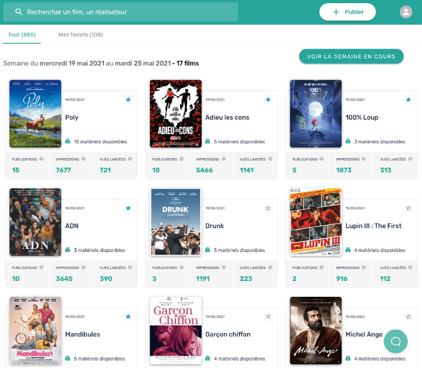The height and width of the screenshot is (368, 422).
Task: Click the materials icon on Poly card
Action: pos(68,141)
